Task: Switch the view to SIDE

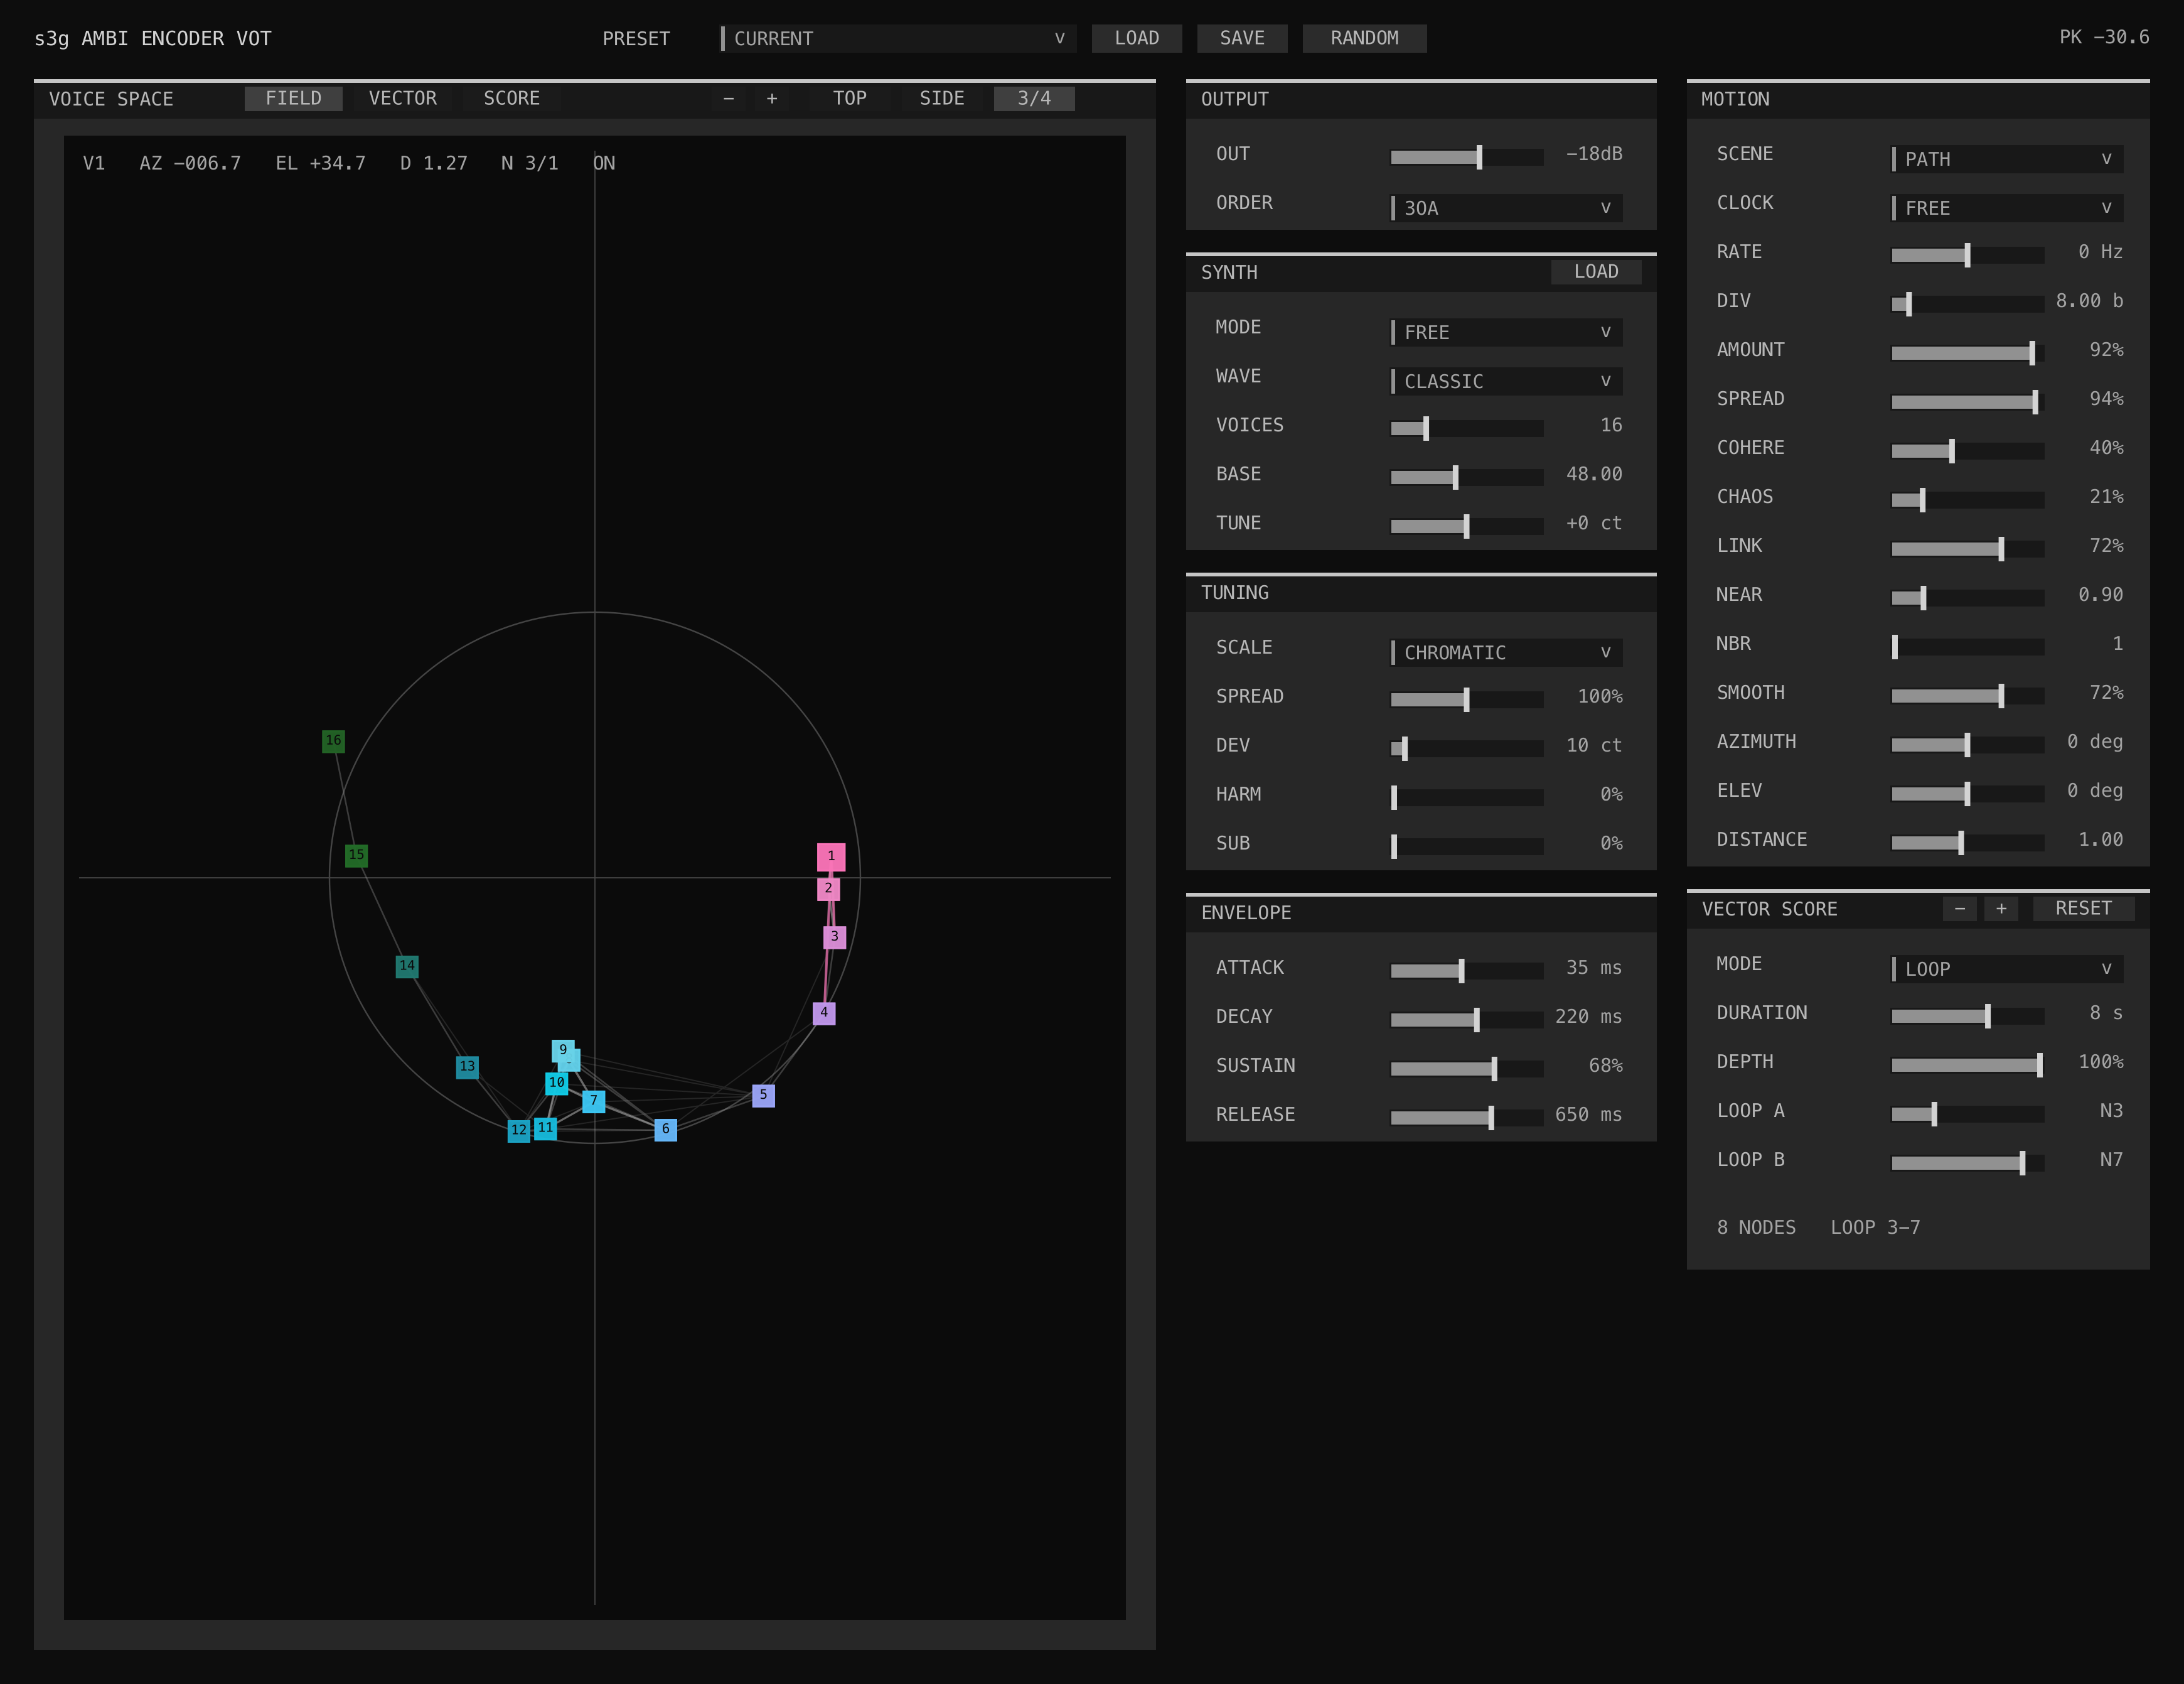Action: pos(942,98)
